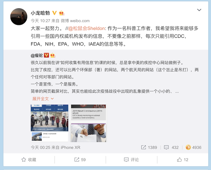This screenshot has height=170, width=211.
Task: Click the repost icon showing 1389
Action: [x=144, y=147]
